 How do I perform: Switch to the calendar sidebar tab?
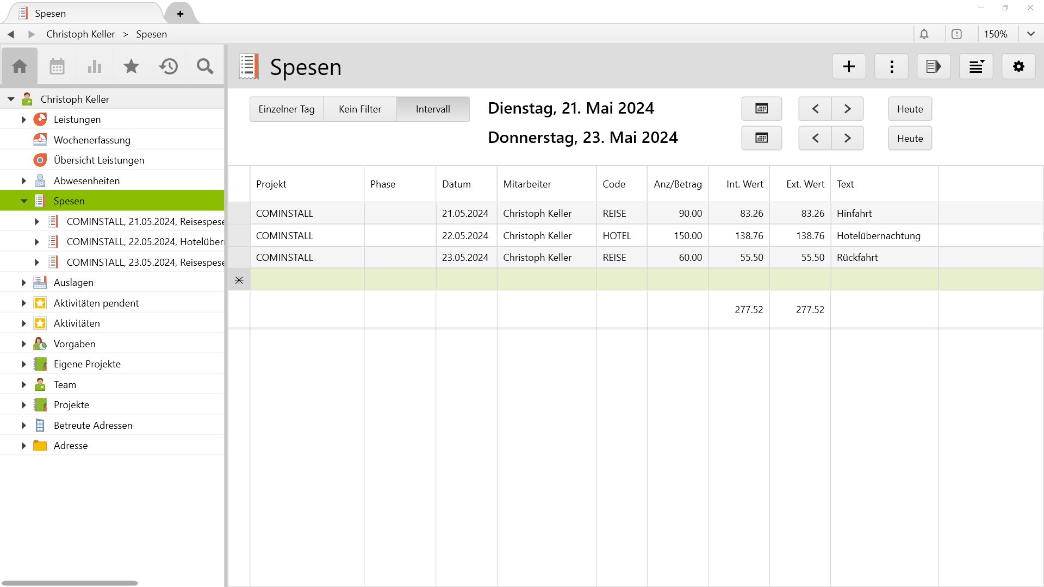pos(57,66)
